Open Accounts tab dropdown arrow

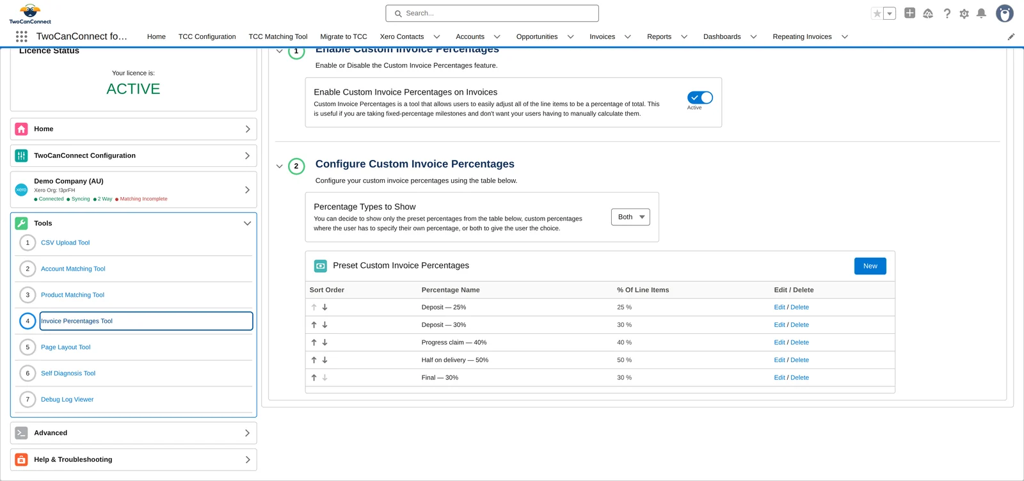[x=497, y=37]
